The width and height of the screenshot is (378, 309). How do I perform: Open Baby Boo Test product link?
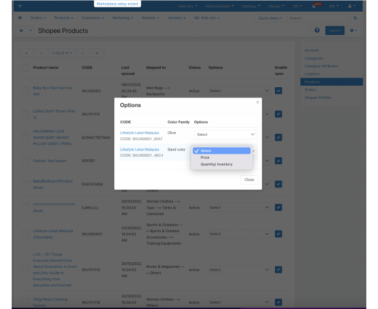point(52,91)
